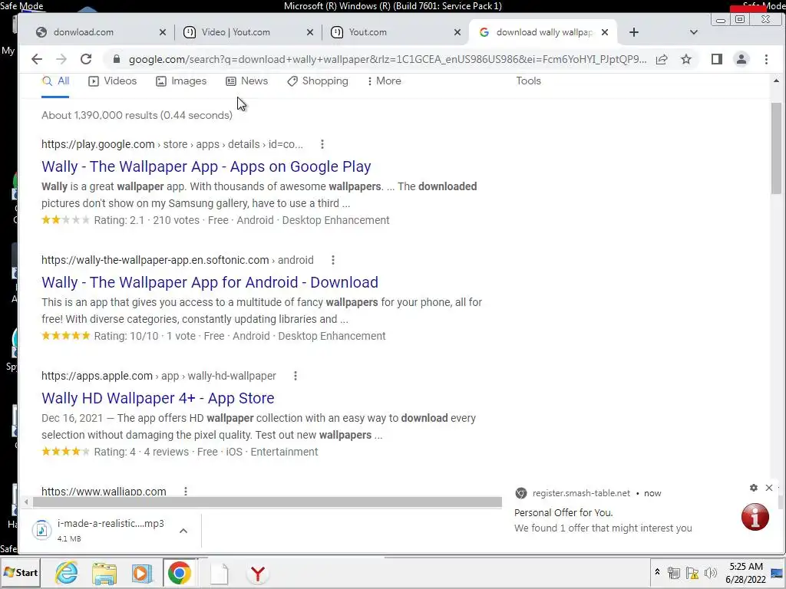Click About 1,390,000 results text
The width and height of the screenshot is (786, 589).
[137, 115]
